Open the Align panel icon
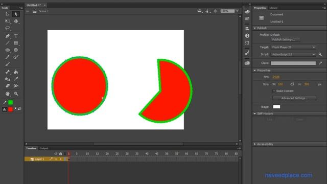The height and width of the screenshot is (184, 327). 247,29
